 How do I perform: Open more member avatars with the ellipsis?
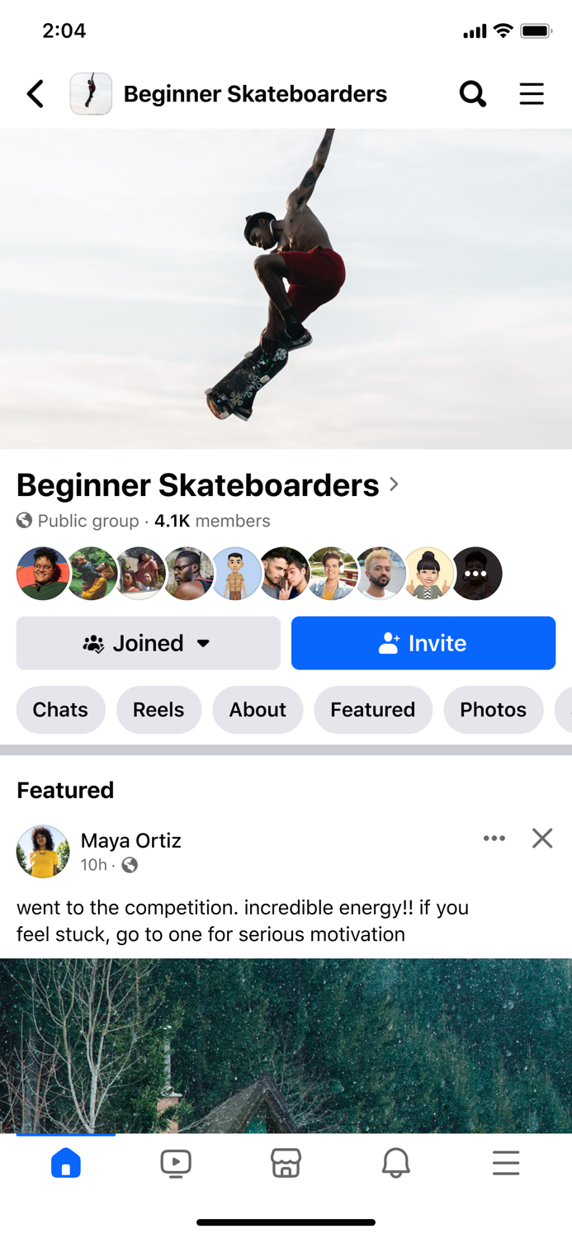(477, 573)
